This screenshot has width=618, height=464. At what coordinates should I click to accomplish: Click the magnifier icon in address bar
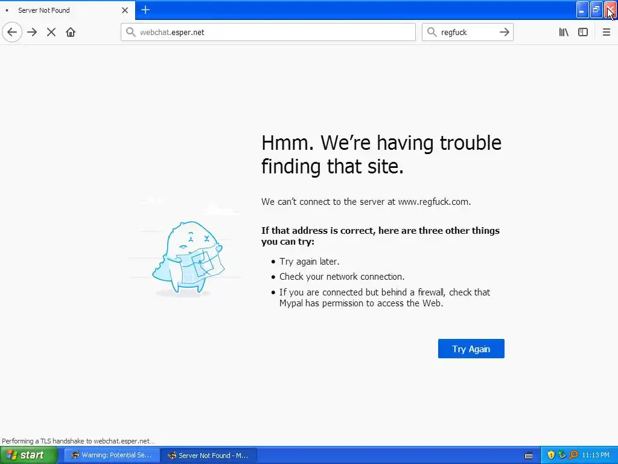pos(130,32)
